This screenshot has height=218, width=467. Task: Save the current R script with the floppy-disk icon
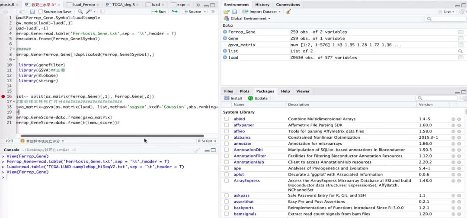[x=32, y=12]
